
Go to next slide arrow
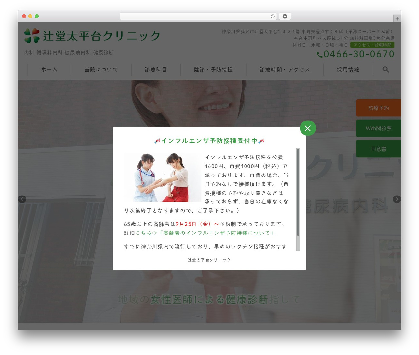(x=397, y=199)
